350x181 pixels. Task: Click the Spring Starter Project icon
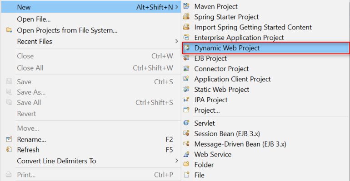point(186,16)
